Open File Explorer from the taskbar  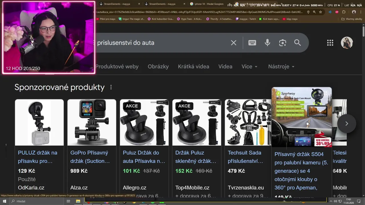tap(78, 201)
